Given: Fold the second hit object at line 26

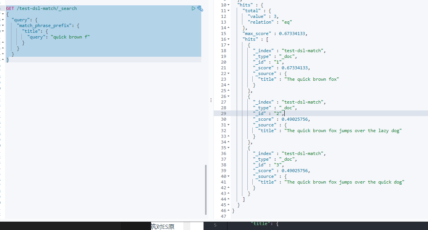Looking at the screenshot, I should coord(228,96).
